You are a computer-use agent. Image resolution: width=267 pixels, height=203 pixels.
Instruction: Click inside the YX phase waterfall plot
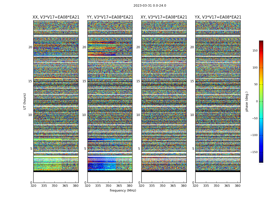tap(218, 101)
